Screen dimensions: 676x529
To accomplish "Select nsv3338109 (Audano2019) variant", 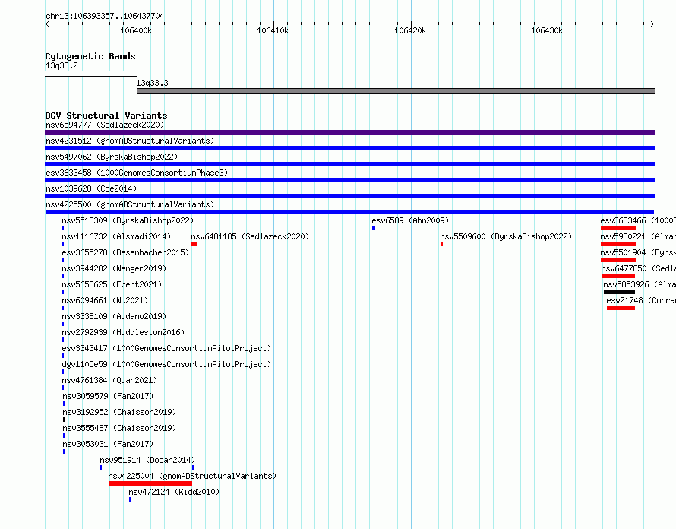I will point(114,316).
